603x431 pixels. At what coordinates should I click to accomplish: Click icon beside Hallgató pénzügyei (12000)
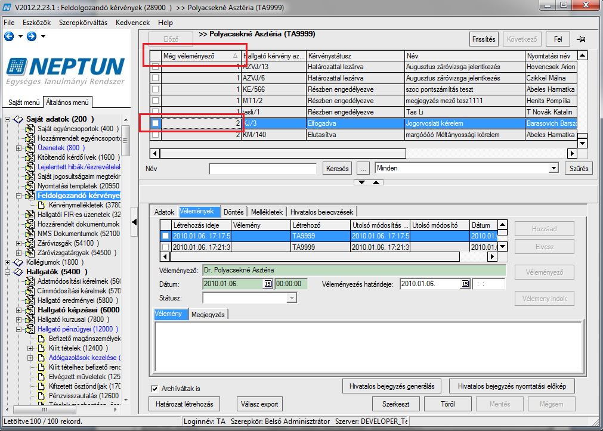[x=30, y=329]
